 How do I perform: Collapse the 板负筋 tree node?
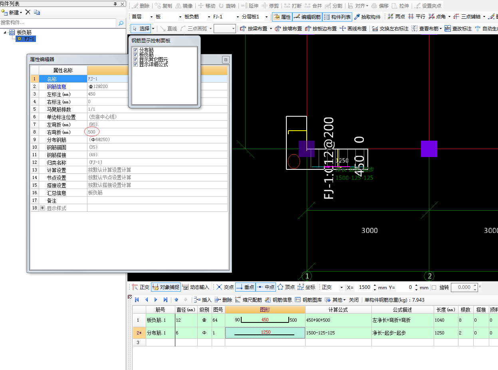[5, 32]
